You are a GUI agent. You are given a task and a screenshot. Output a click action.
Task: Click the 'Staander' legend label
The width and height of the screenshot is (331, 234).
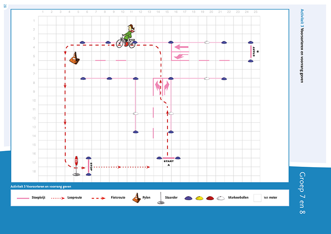tap(171, 197)
